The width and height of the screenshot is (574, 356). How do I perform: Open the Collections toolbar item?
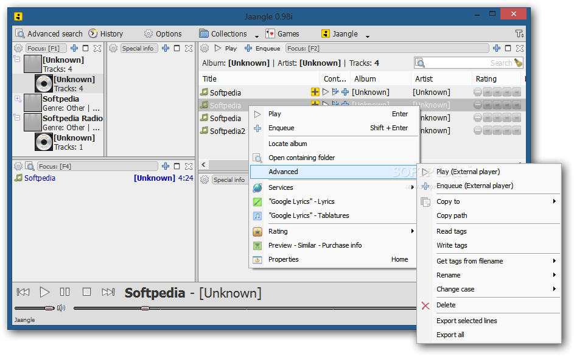point(223,33)
